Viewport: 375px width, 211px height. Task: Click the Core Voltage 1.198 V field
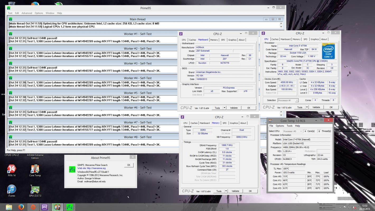tap(311, 57)
